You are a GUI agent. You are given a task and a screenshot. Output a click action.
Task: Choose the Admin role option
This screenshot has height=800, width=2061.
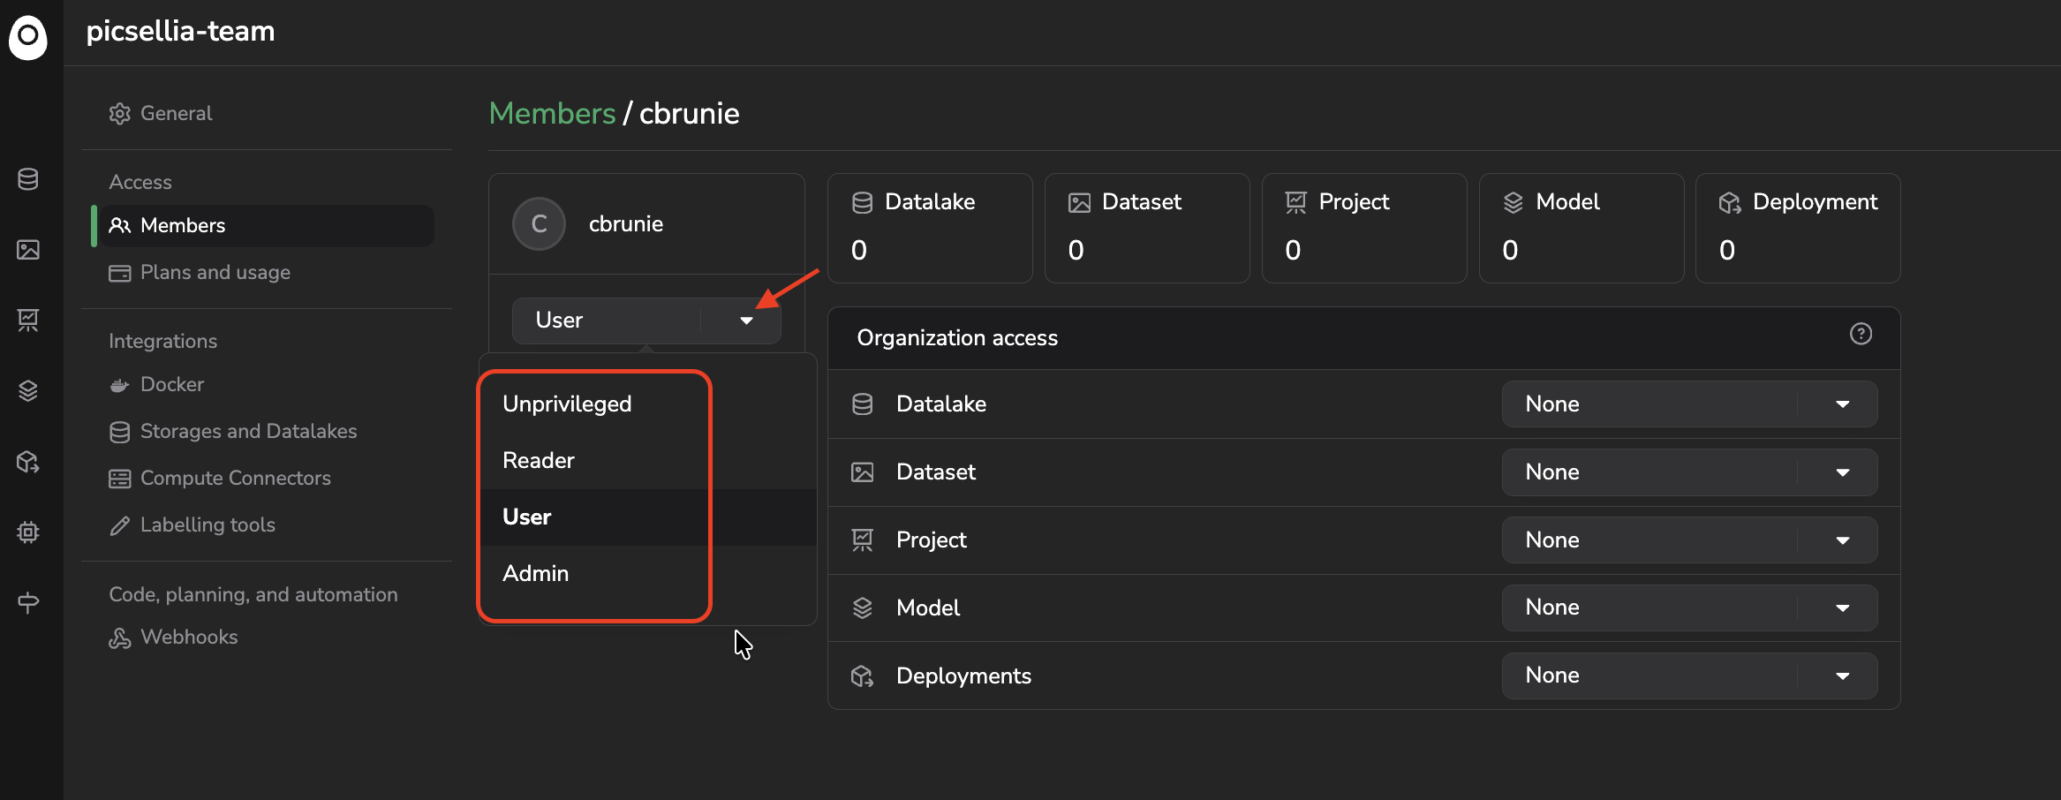pos(647,573)
